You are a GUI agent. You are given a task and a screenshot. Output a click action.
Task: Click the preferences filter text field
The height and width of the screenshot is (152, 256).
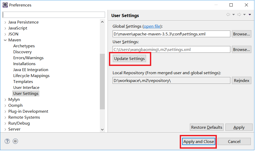pyautogui.click(x=53, y=15)
